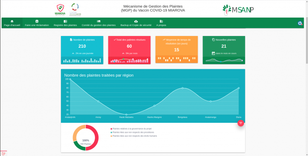Click the green segment of the donut chart
The width and height of the screenshot is (308, 156).
[x=79, y=146]
